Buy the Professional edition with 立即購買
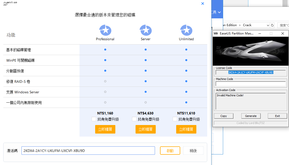 pyautogui.click(x=105, y=129)
